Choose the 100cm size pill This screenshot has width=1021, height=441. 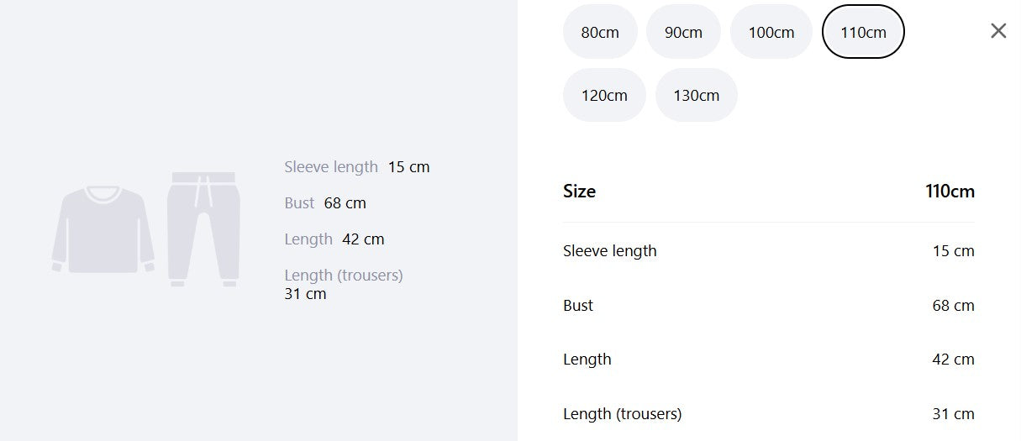(x=771, y=32)
